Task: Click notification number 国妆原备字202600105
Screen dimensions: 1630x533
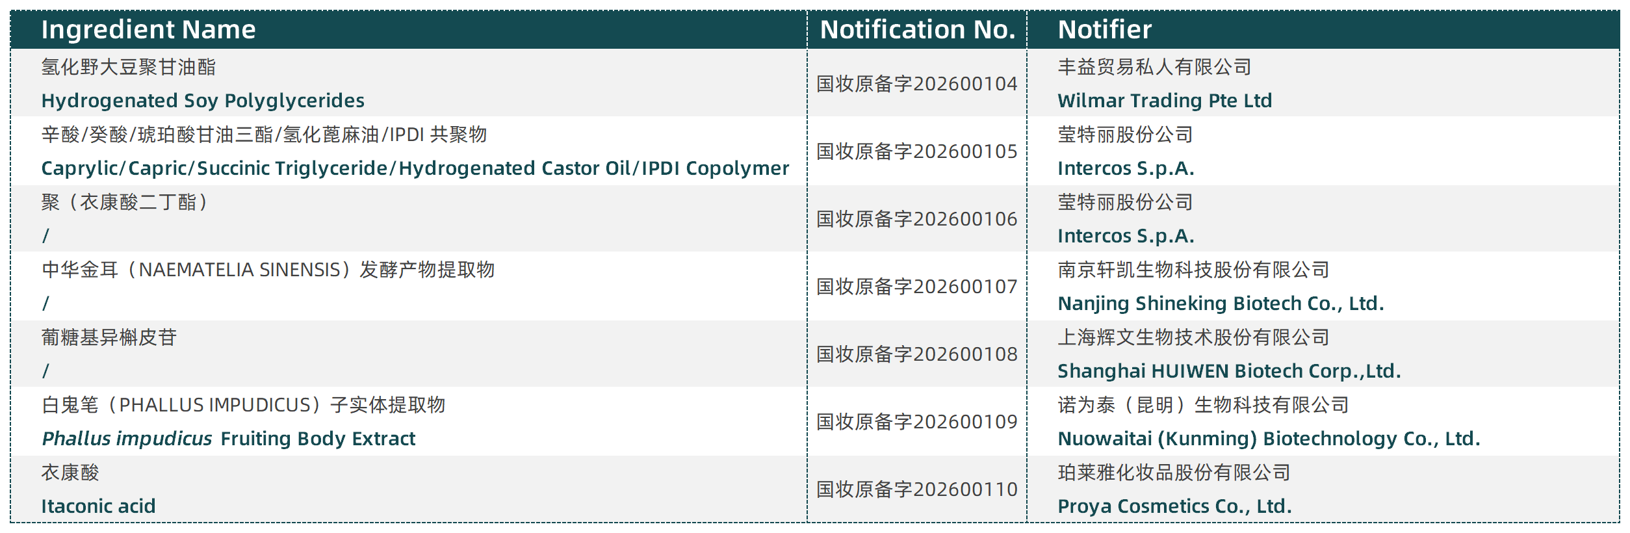Action: 916,151
